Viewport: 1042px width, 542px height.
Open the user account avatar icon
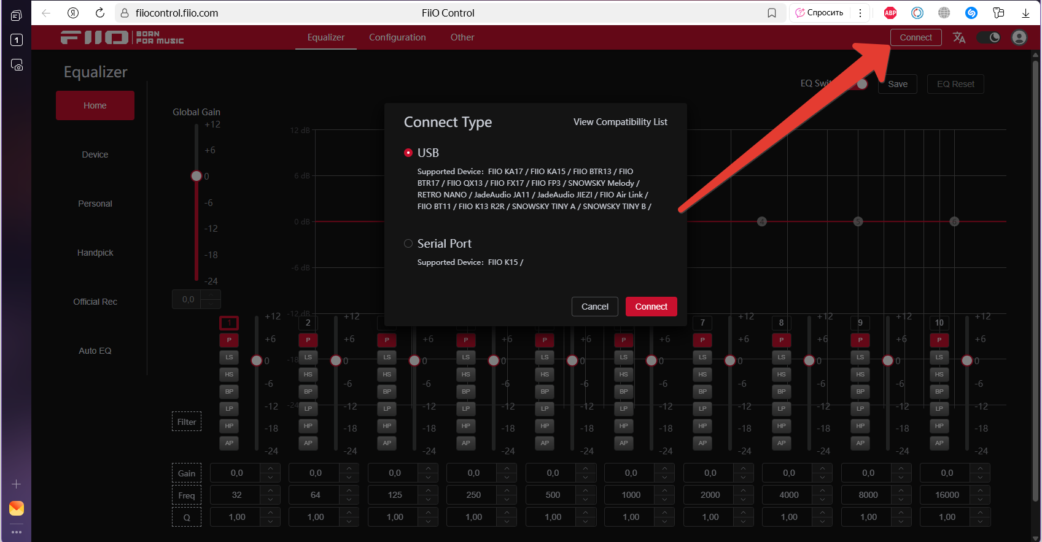click(x=1019, y=37)
